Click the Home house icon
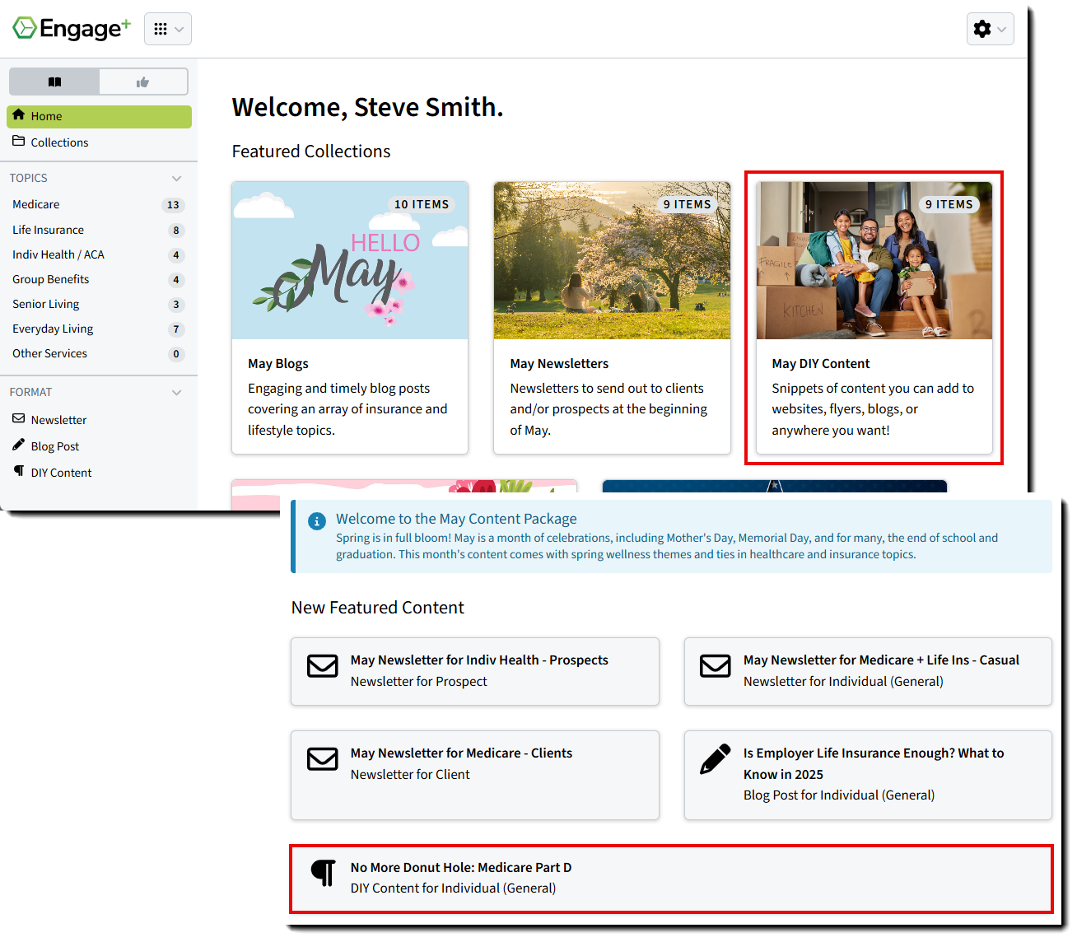1077x942 pixels. tap(19, 115)
